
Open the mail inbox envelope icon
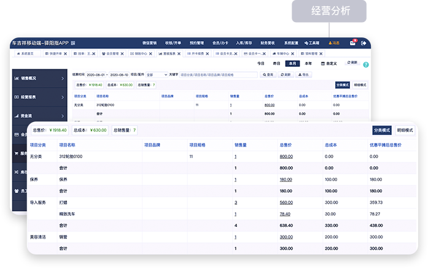point(352,43)
